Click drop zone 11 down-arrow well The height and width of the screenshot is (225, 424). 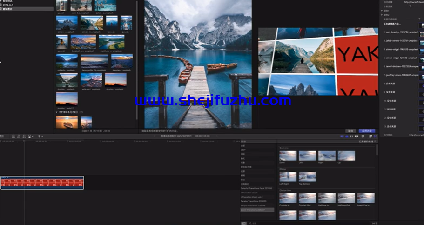pos(421,111)
